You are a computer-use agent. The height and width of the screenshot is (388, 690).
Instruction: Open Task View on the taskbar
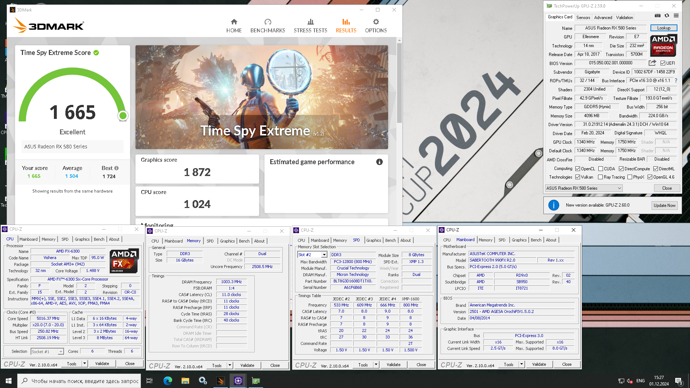[x=149, y=381]
